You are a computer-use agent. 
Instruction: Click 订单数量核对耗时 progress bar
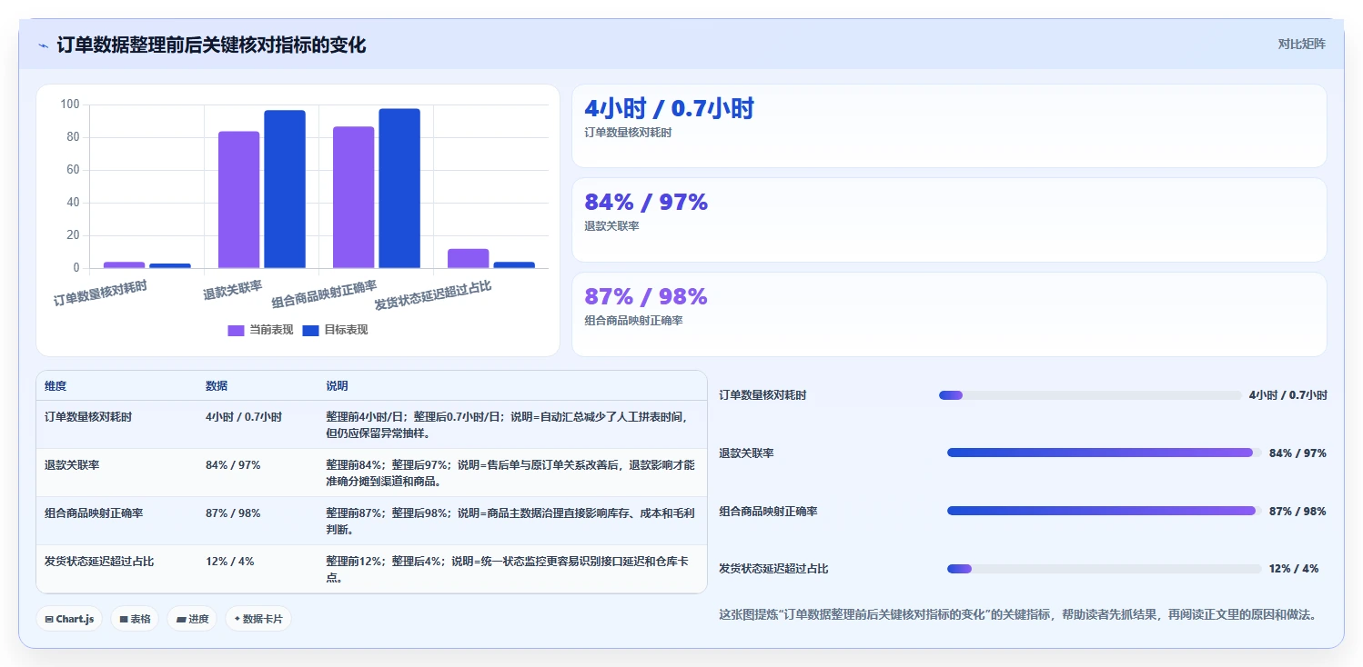pyautogui.click(x=1090, y=395)
